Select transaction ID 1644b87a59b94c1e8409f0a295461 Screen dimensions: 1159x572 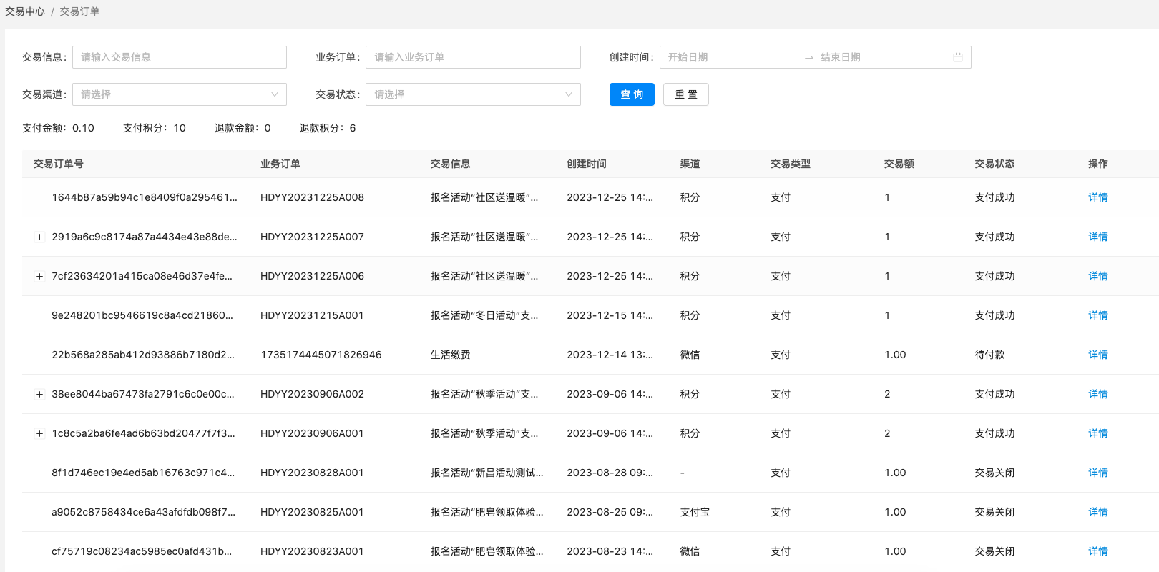pos(145,197)
